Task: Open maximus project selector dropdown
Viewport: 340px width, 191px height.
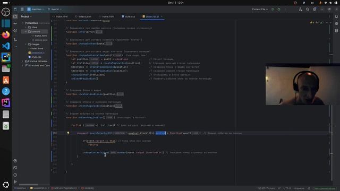Action: point(36,10)
